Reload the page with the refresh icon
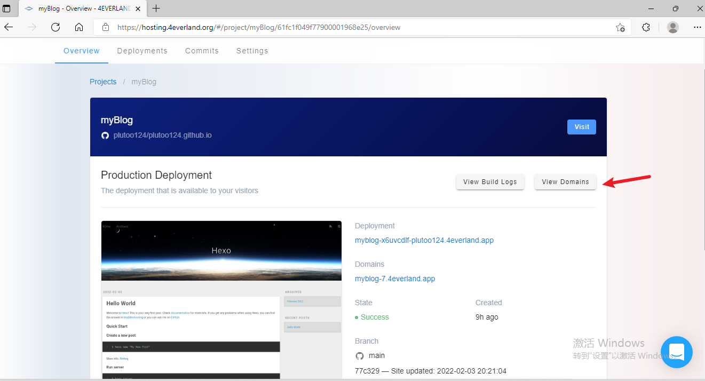The image size is (705, 381). [56, 27]
